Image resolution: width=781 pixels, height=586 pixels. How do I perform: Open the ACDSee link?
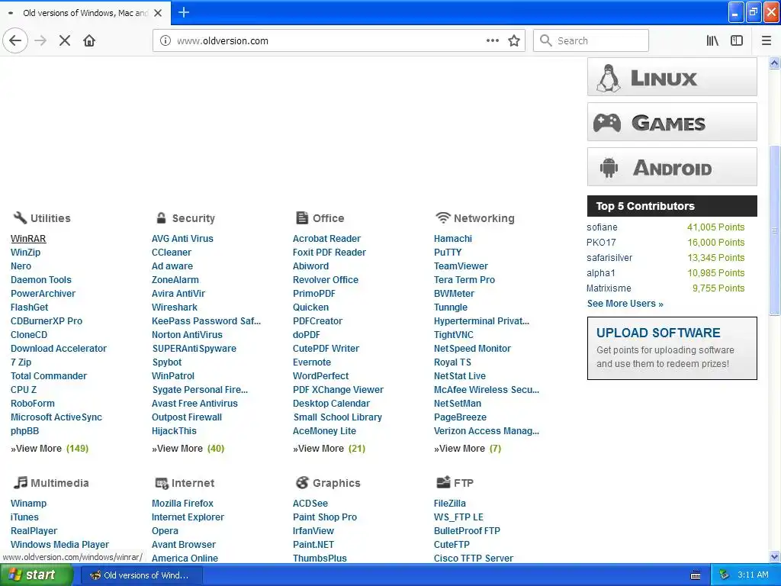(310, 504)
